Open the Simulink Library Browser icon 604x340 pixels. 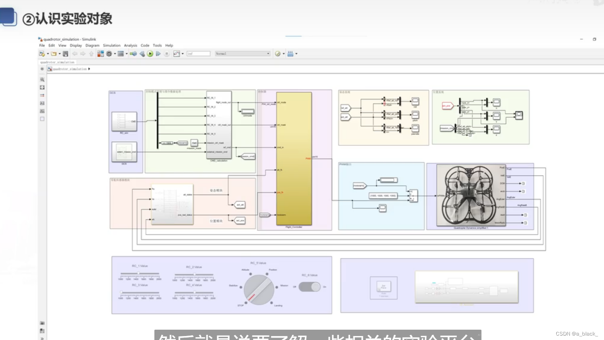(x=100, y=54)
